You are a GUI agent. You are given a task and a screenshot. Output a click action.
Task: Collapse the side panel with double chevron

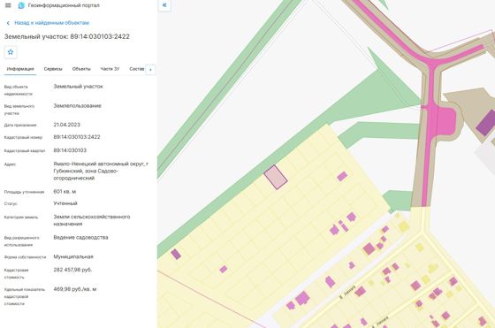164,5
